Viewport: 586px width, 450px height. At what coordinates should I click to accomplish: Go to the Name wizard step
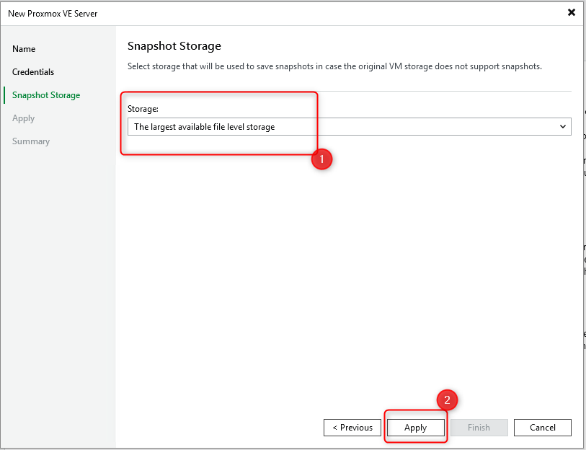click(x=24, y=48)
